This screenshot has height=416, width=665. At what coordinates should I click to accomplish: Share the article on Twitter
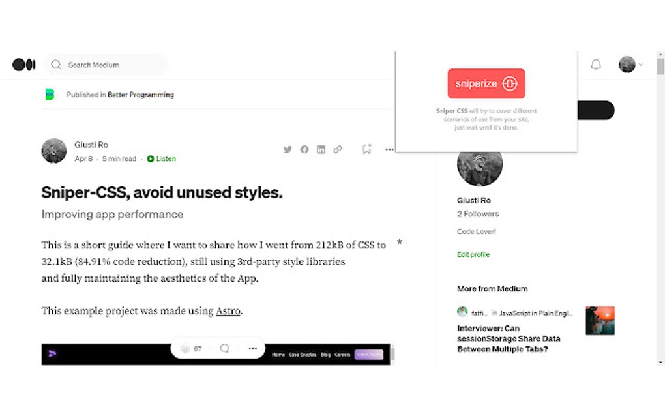[287, 149]
